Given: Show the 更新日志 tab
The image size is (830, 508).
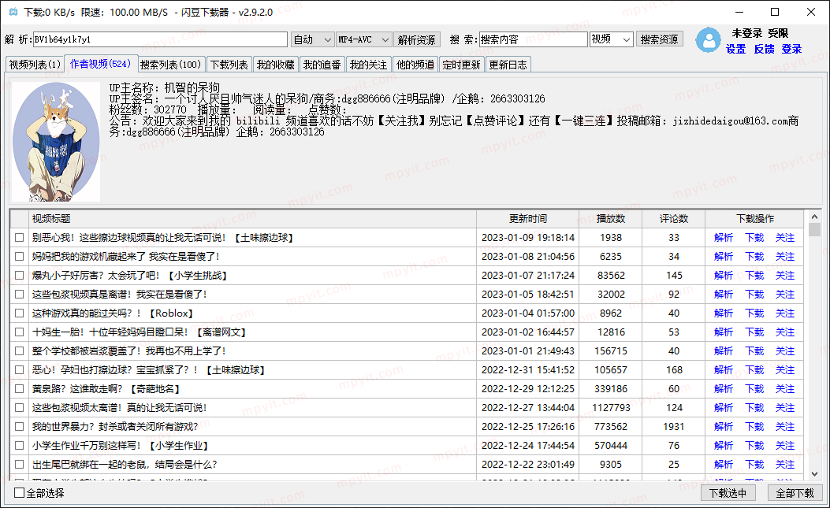Looking at the screenshot, I should 508,65.
